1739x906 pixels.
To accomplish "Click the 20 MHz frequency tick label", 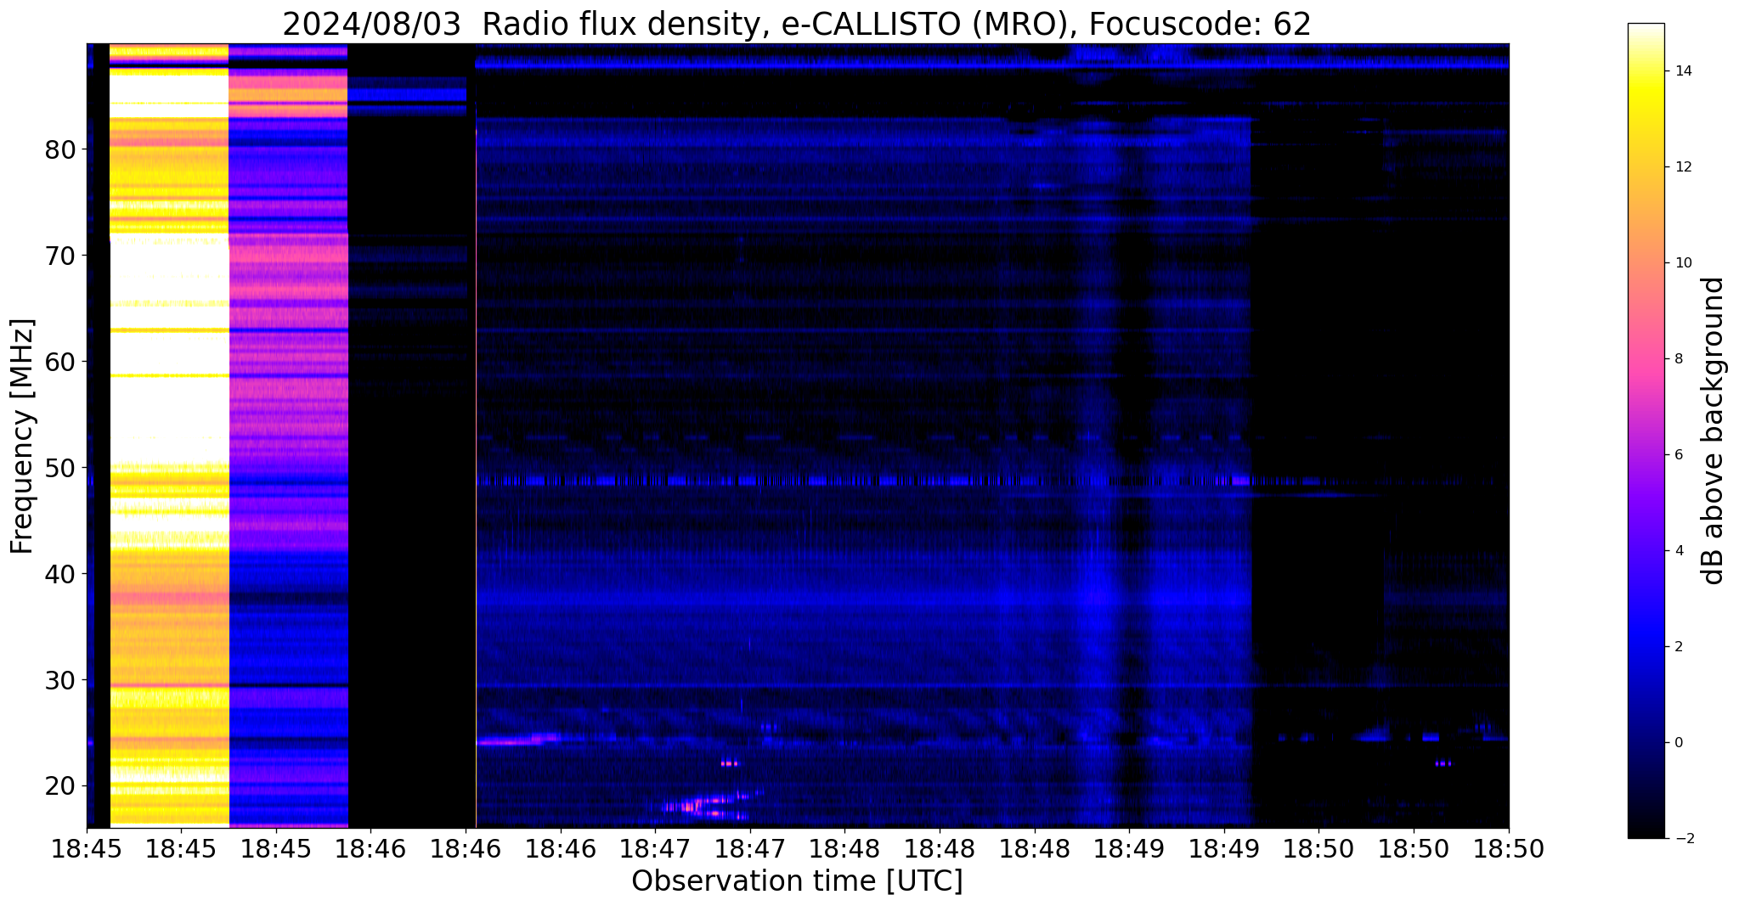I will pyautogui.click(x=60, y=786).
